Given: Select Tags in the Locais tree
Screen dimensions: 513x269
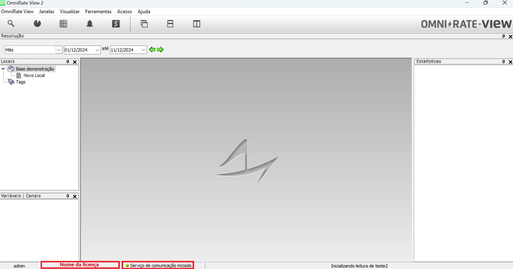Looking at the screenshot, I should (x=21, y=82).
